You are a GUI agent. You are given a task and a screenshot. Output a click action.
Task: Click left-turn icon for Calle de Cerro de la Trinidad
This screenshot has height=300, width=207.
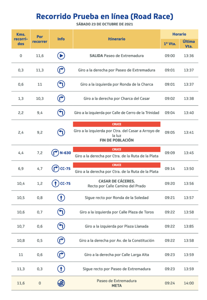(x=61, y=112)
